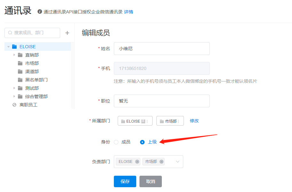Select 测试部 in the department tree
Image resolution: width=292 pixels, height=192 pixels.
[x=32, y=88]
